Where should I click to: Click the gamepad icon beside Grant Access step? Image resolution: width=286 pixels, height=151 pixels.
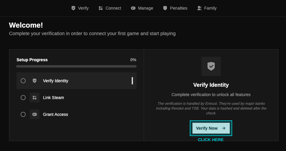tap(35, 114)
